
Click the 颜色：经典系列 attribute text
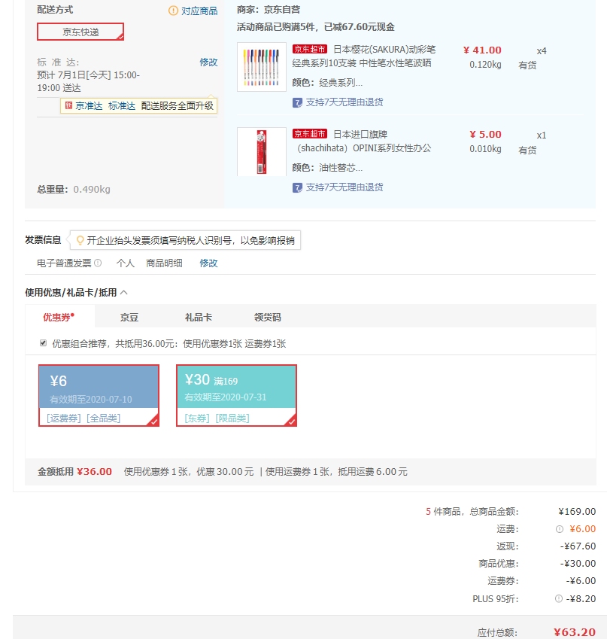pyautogui.click(x=327, y=83)
